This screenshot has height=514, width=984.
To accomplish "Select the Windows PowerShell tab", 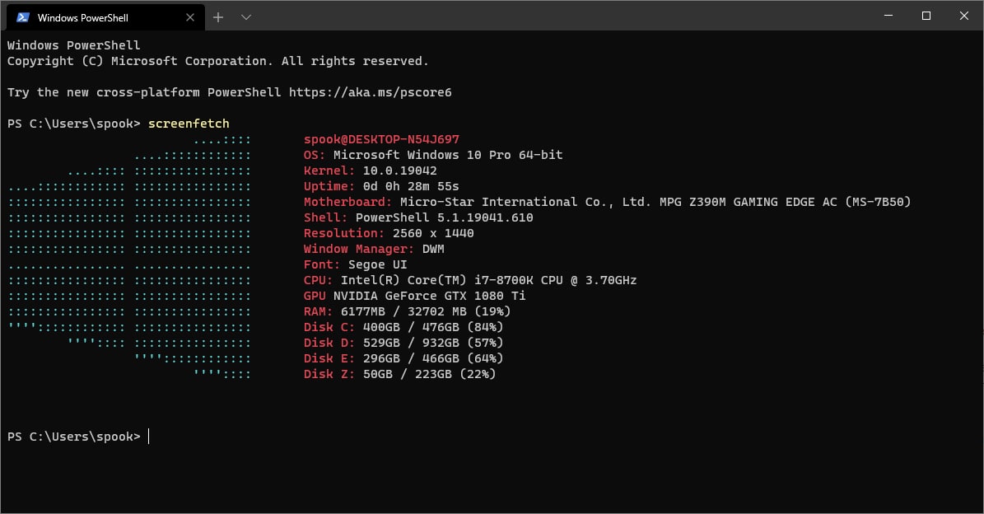I will click(x=105, y=17).
